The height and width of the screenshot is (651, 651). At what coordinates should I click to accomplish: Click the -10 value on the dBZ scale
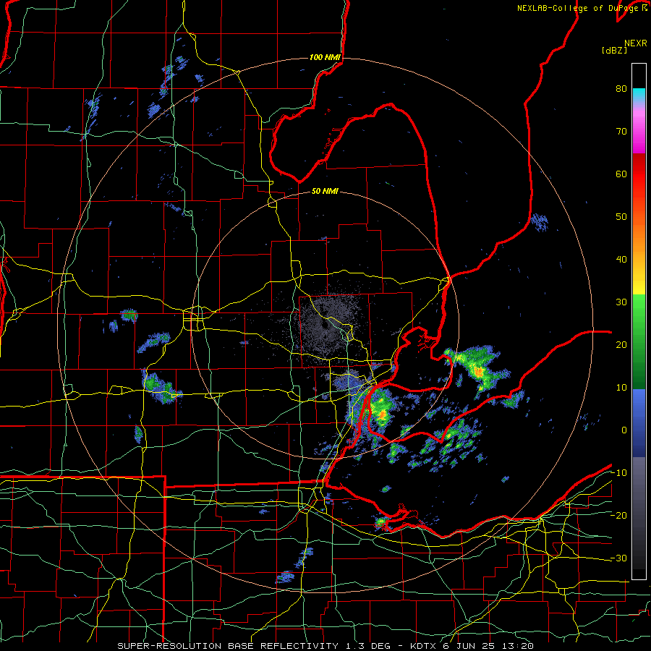tap(618, 473)
